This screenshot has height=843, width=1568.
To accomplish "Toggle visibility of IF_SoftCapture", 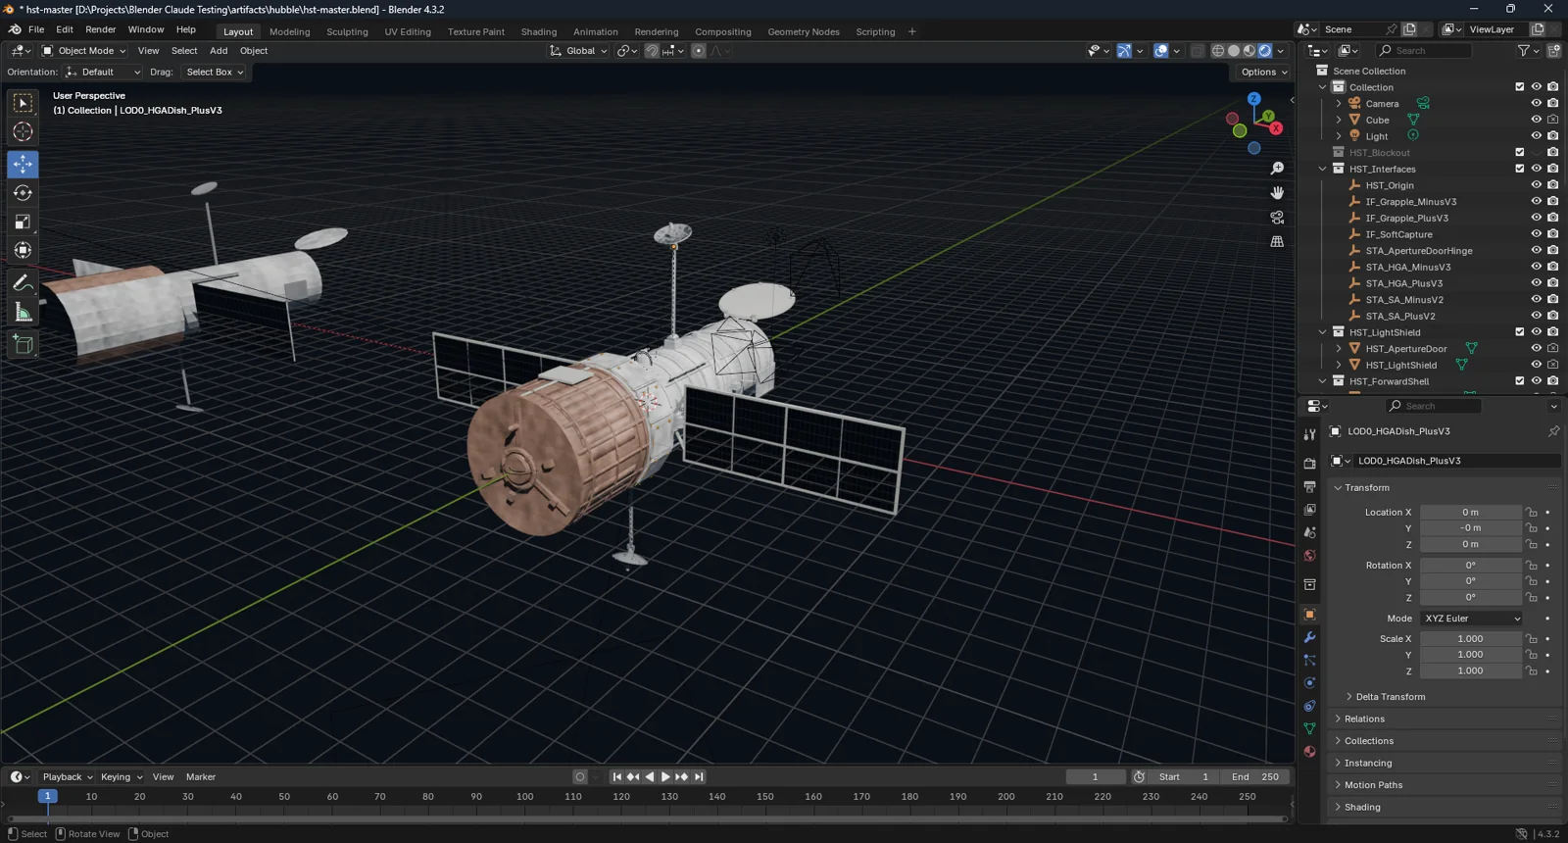I will (1537, 234).
